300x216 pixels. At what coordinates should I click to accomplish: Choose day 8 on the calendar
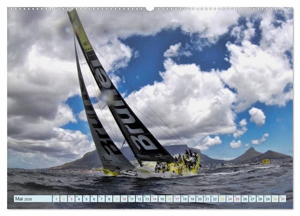pyautogui.click(x=109, y=199)
